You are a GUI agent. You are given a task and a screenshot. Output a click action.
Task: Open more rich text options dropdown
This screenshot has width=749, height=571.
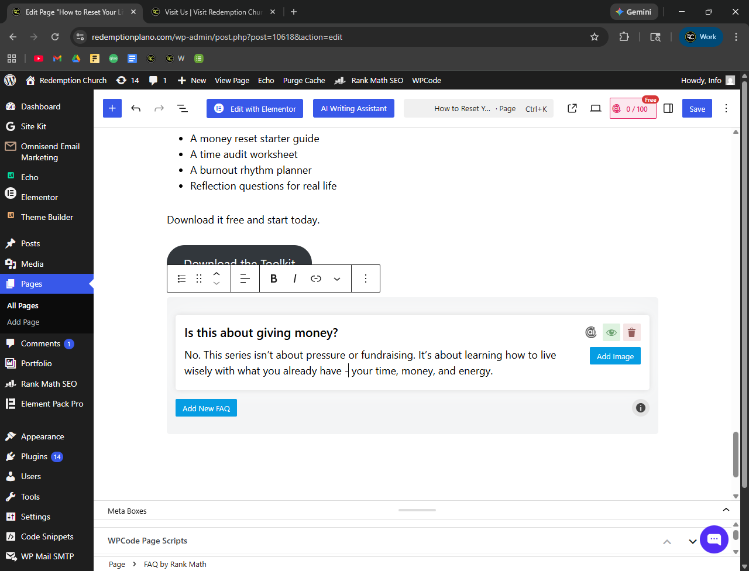[337, 278]
